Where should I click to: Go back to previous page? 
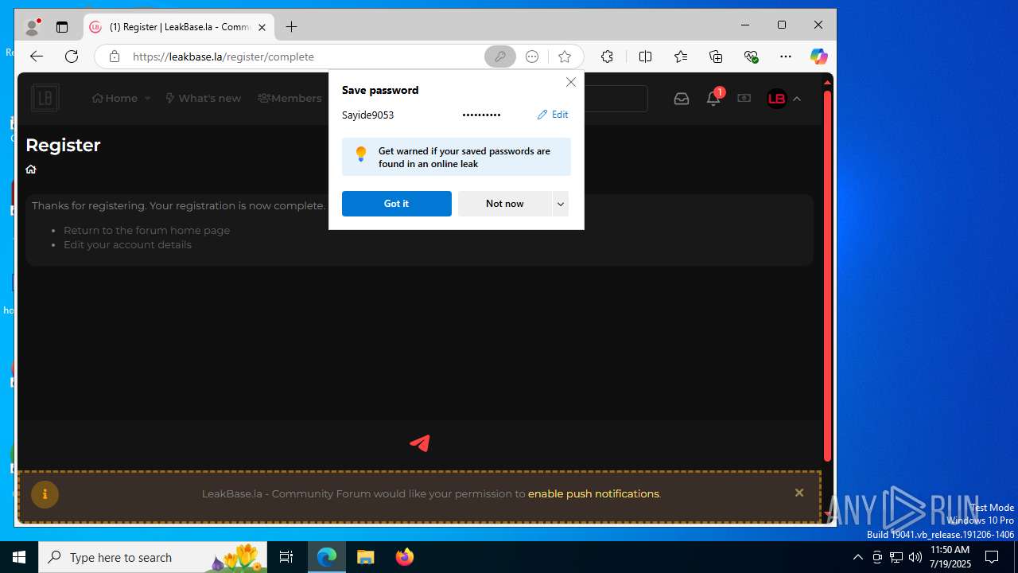pos(36,57)
